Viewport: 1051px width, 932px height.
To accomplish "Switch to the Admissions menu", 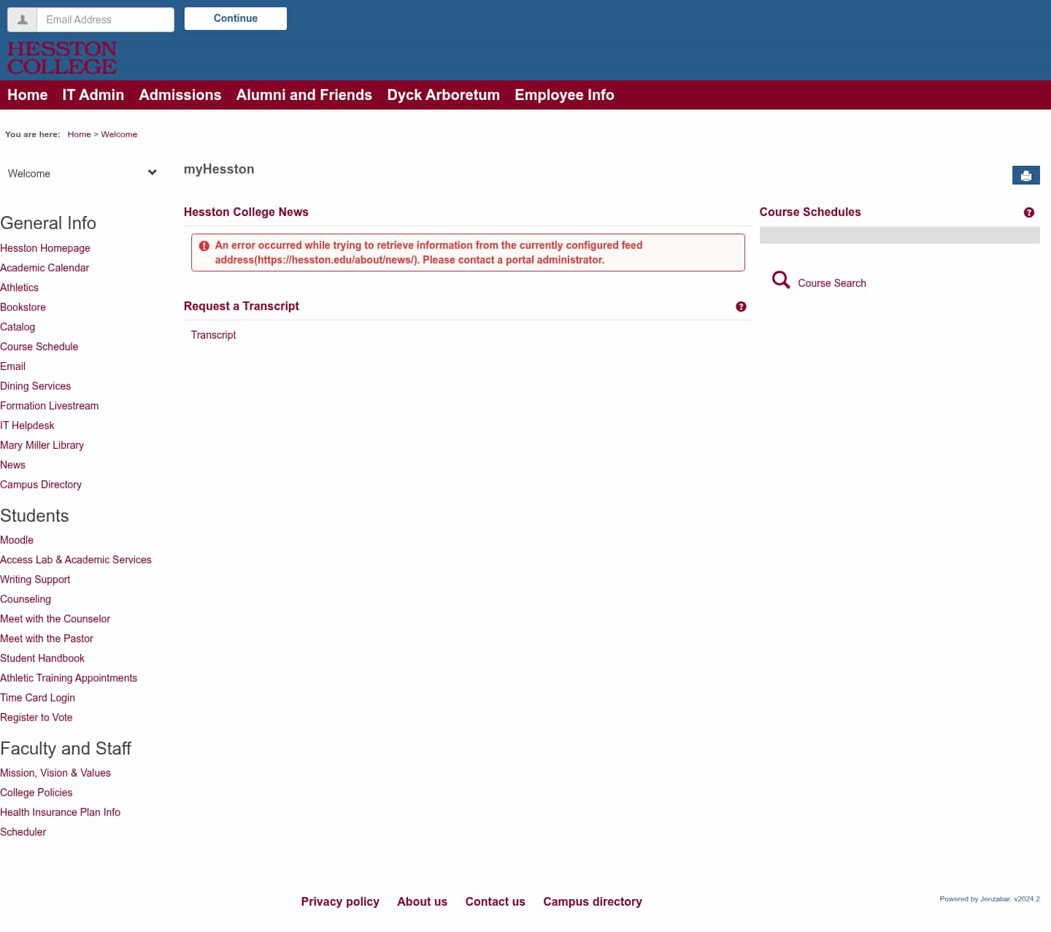I will 180,95.
